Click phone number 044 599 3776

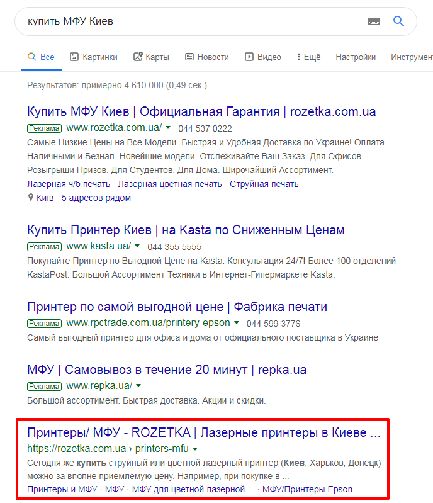pos(273,324)
